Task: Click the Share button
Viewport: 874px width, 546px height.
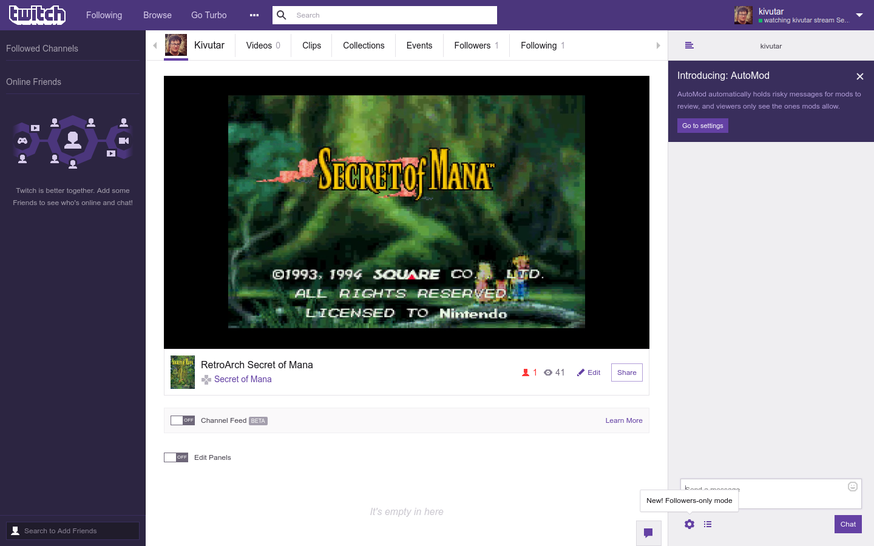Action: click(627, 372)
